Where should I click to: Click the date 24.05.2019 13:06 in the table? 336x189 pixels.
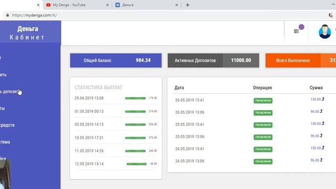pyautogui.click(x=190, y=161)
